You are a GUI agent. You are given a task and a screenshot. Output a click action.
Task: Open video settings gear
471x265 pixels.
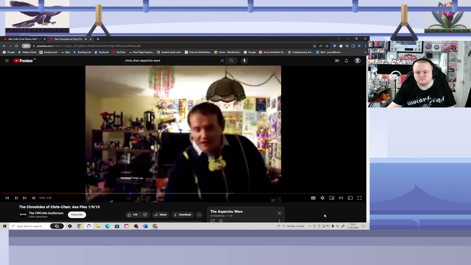(x=322, y=198)
